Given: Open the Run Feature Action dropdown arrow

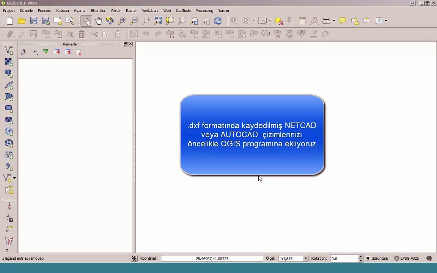Looking at the screenshot, I should tap(254, 21).
